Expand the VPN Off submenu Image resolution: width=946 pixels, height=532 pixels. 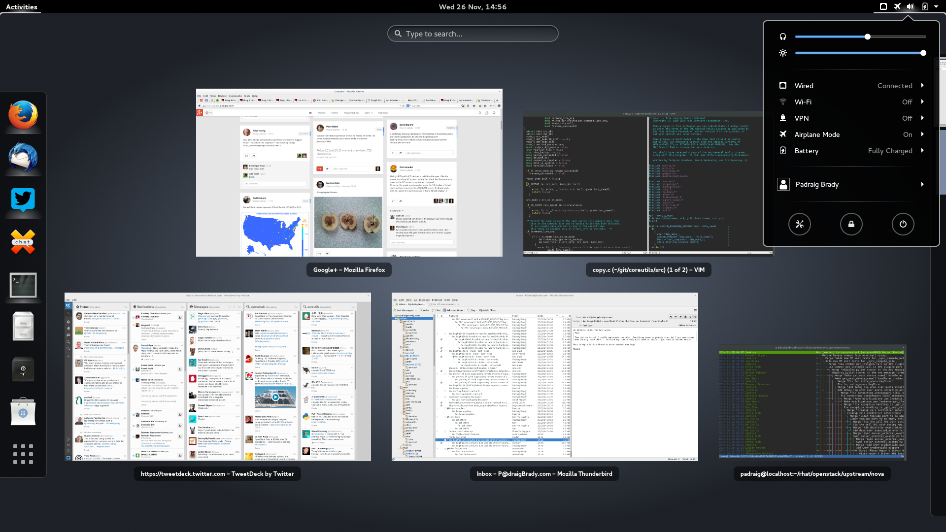pos(922,118)
